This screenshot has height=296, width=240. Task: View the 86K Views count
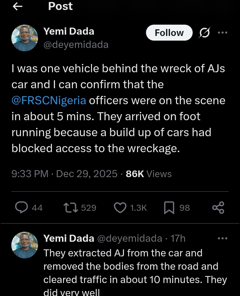pos(149,174)
